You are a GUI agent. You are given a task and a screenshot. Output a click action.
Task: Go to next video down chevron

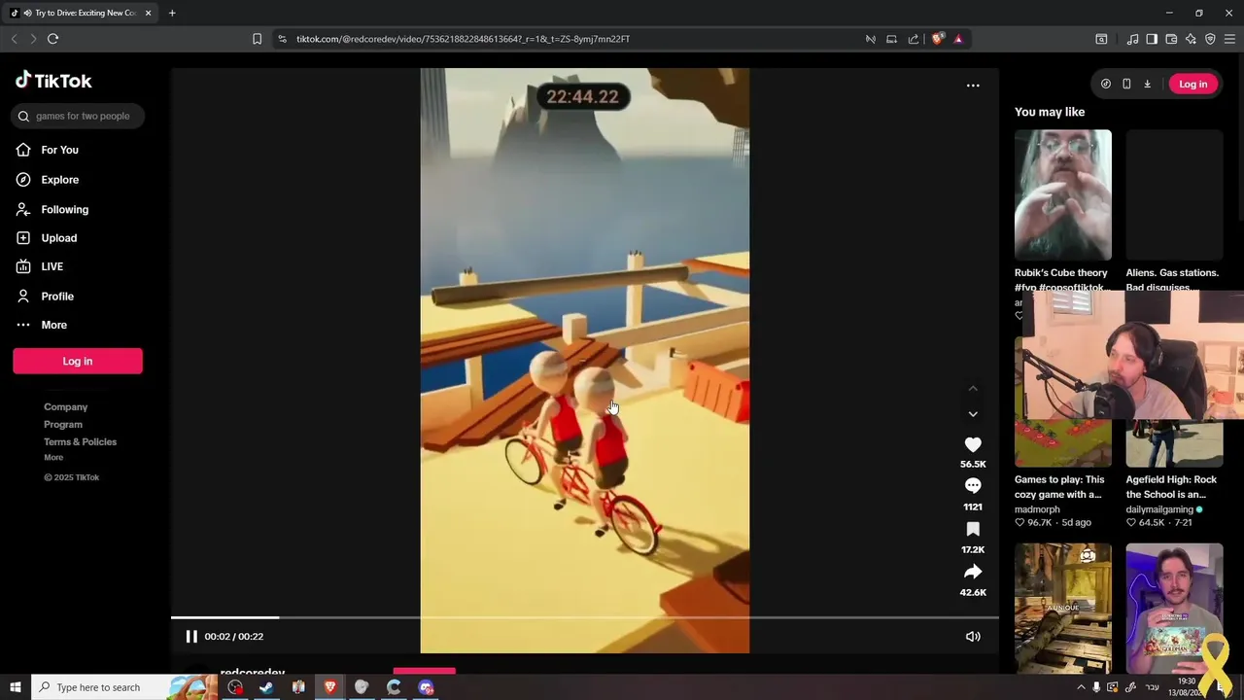point(973,414)
